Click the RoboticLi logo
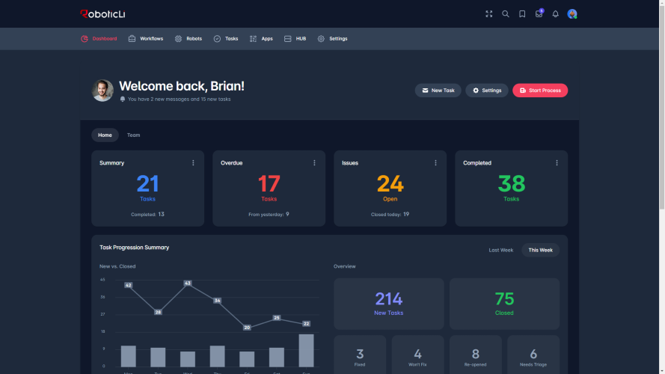 (105, 13)
